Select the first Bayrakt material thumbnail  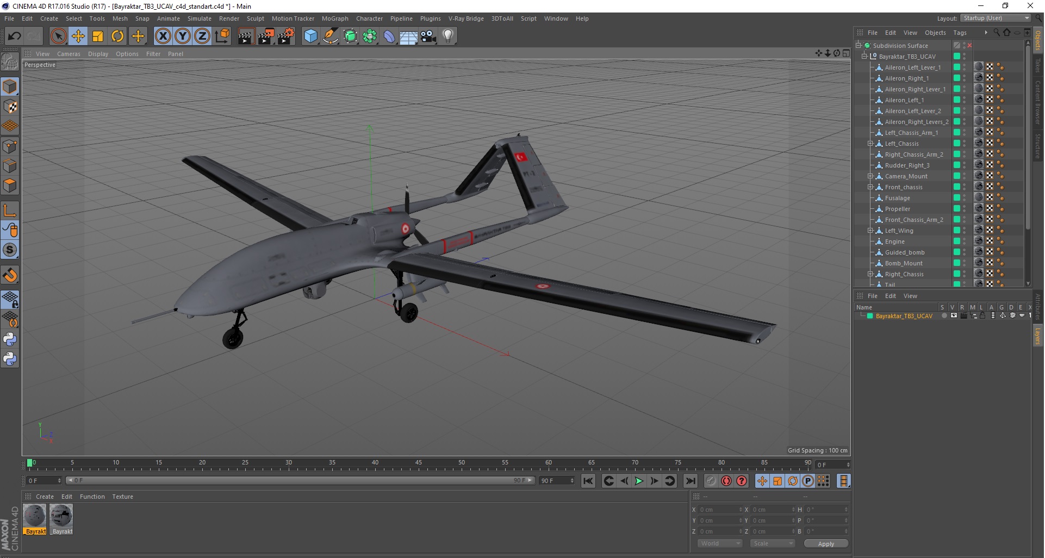(x=35, y=519)
